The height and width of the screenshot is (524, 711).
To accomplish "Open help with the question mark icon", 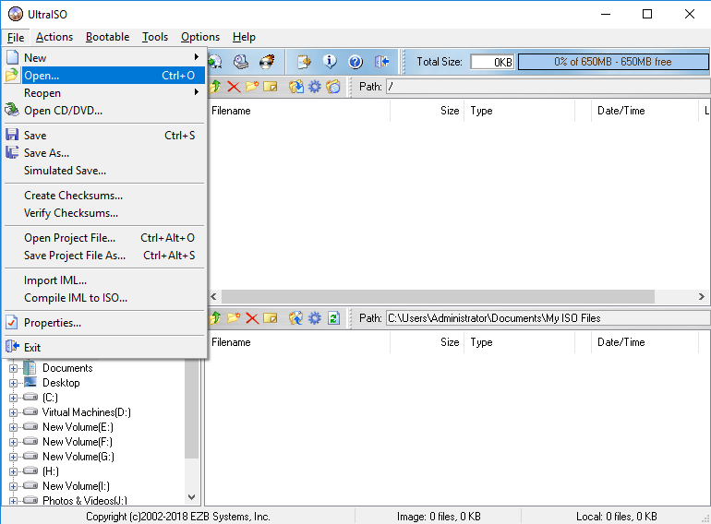I will (355, 62).
